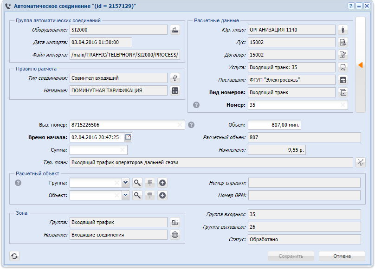Click the Правило расчета group title
Image resolution: width=375 pixels, height=269 pixels.
point(36,69)
